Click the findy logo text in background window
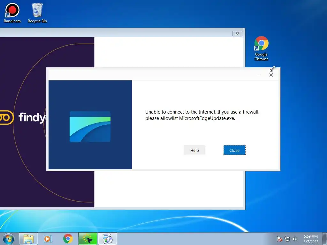 [x=33, y=117]
